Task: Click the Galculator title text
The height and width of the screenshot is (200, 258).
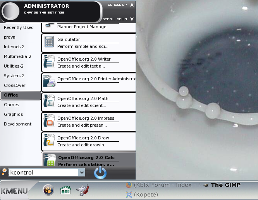Action: 69,39
